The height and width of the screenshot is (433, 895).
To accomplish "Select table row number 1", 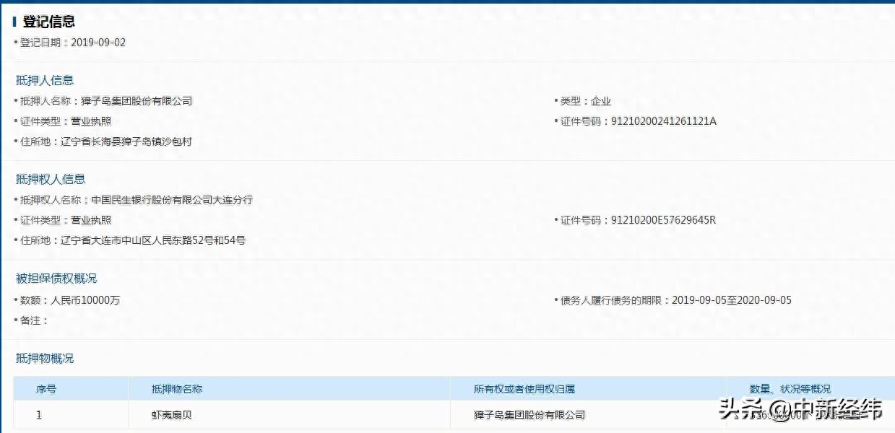I will (x=38, y=414).
